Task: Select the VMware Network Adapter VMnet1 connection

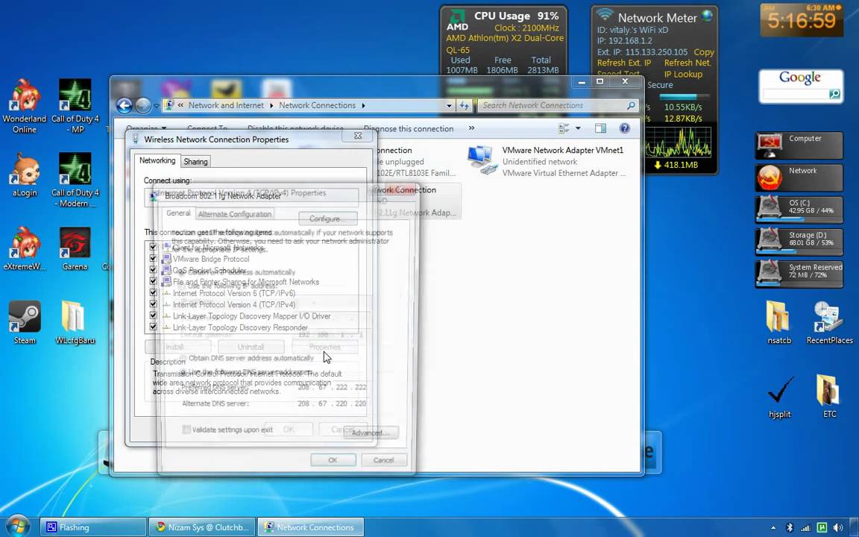Action: tap(547, 161)
